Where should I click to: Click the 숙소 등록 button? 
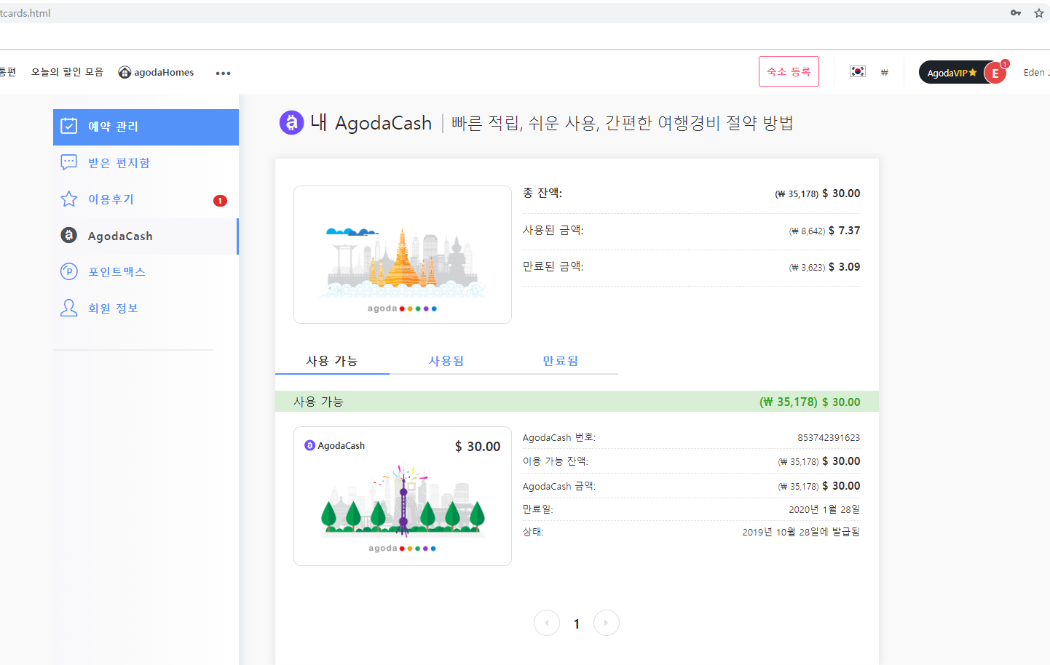pyautogui.click(x=789, y=71)
